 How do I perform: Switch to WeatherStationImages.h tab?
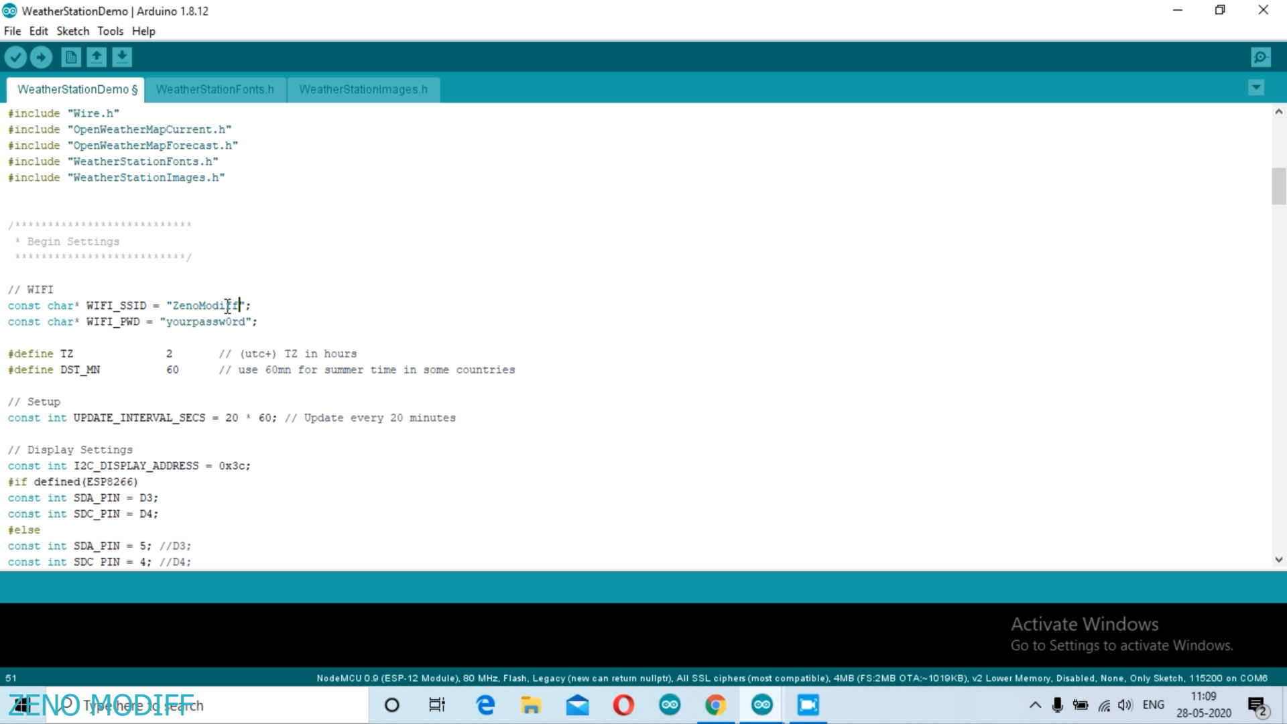click(x=363, y=90)
